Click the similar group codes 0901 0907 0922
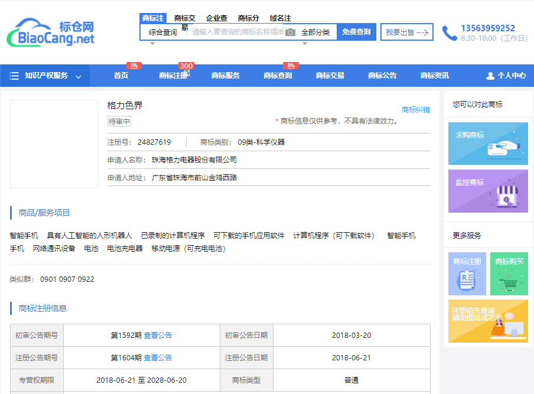This screenshot has height=394, width=534. [67, 279]
